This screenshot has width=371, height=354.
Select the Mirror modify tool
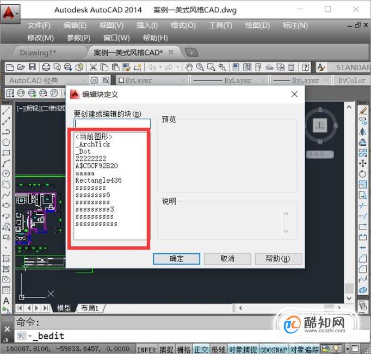click(x=363, y=132)
